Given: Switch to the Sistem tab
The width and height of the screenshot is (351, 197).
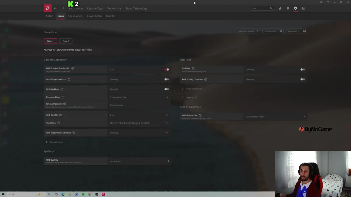Looking at the screenshot, I should point(50,16).
